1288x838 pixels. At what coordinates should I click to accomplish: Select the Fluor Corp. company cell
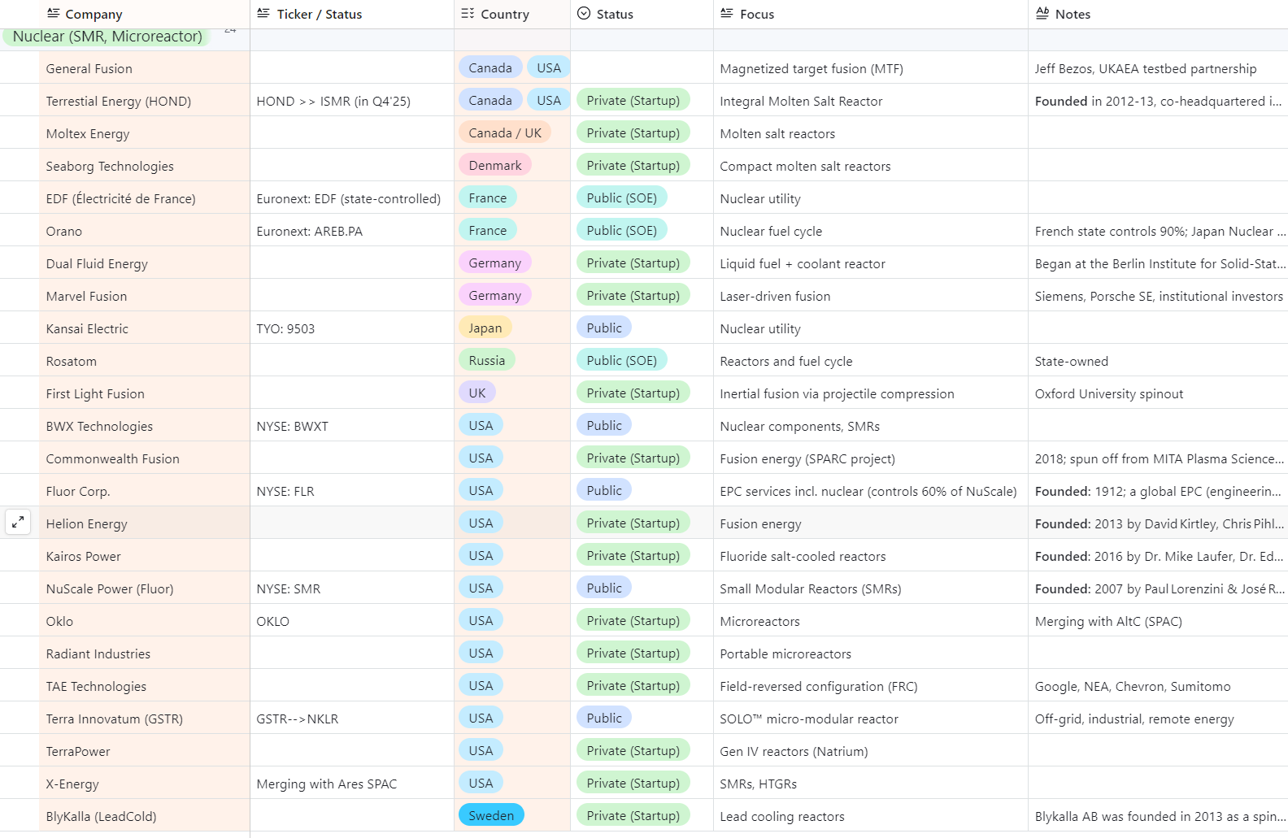coord(145,490)
